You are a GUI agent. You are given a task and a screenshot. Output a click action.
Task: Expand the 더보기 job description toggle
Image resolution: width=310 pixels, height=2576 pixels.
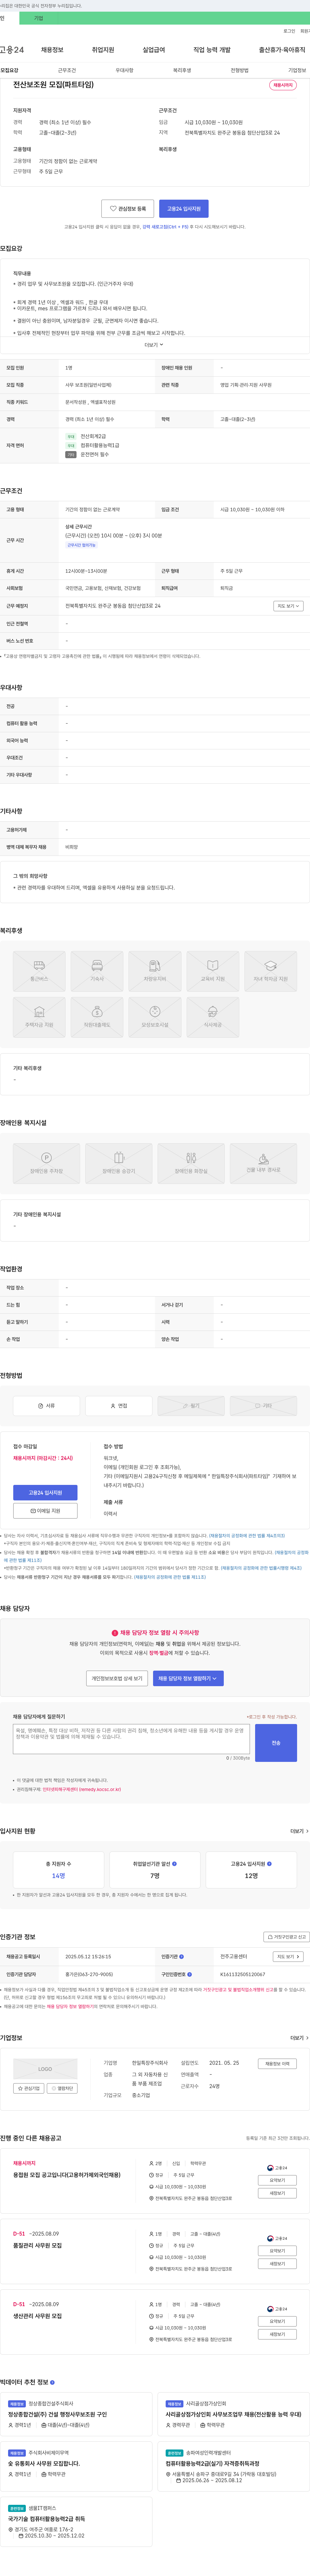(153, 345)
